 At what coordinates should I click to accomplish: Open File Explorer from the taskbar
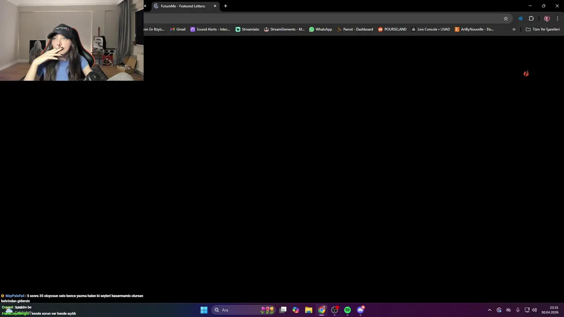pyautogui.click(x=308, y=310)
